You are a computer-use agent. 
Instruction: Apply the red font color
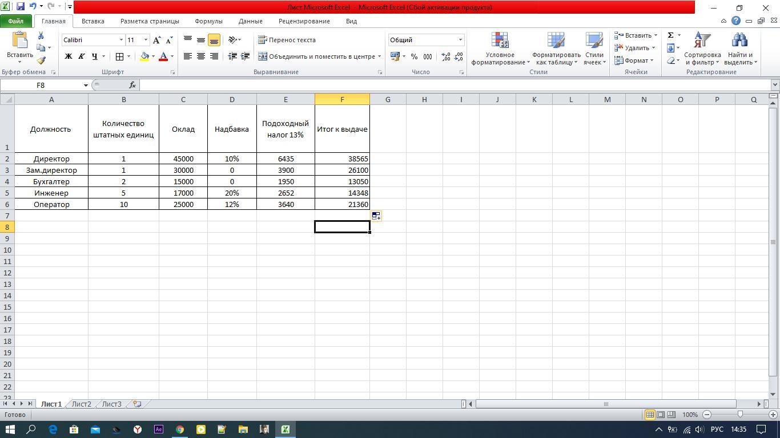(163, 56)
